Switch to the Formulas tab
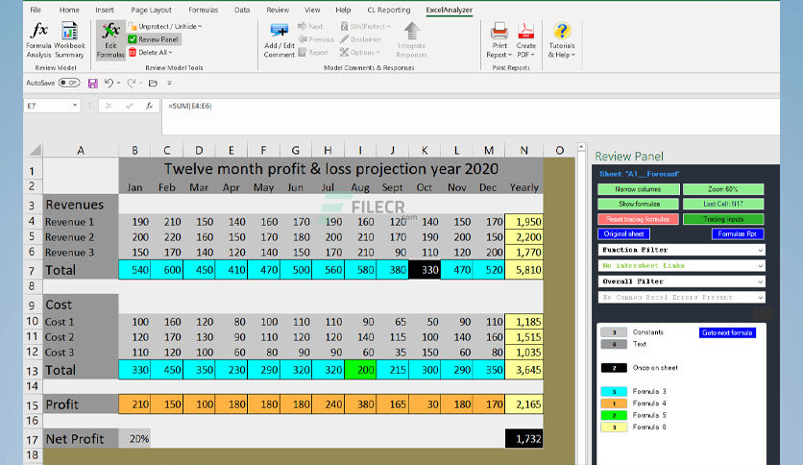803x465 pixels. (203, 10)
